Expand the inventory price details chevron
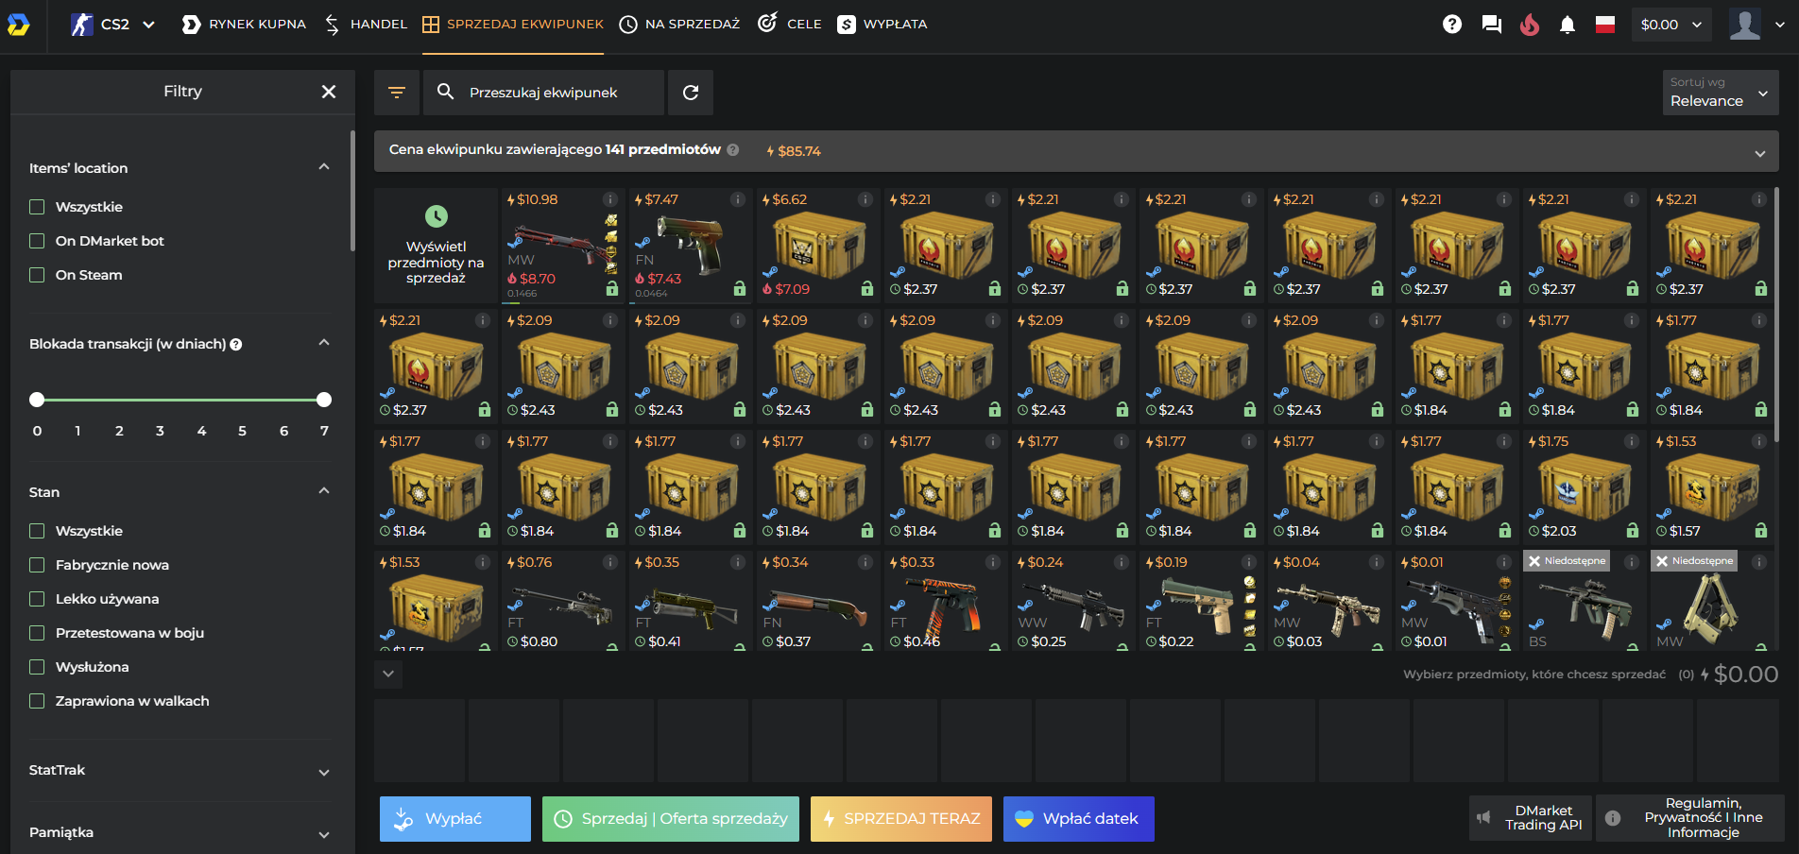 1759,151
